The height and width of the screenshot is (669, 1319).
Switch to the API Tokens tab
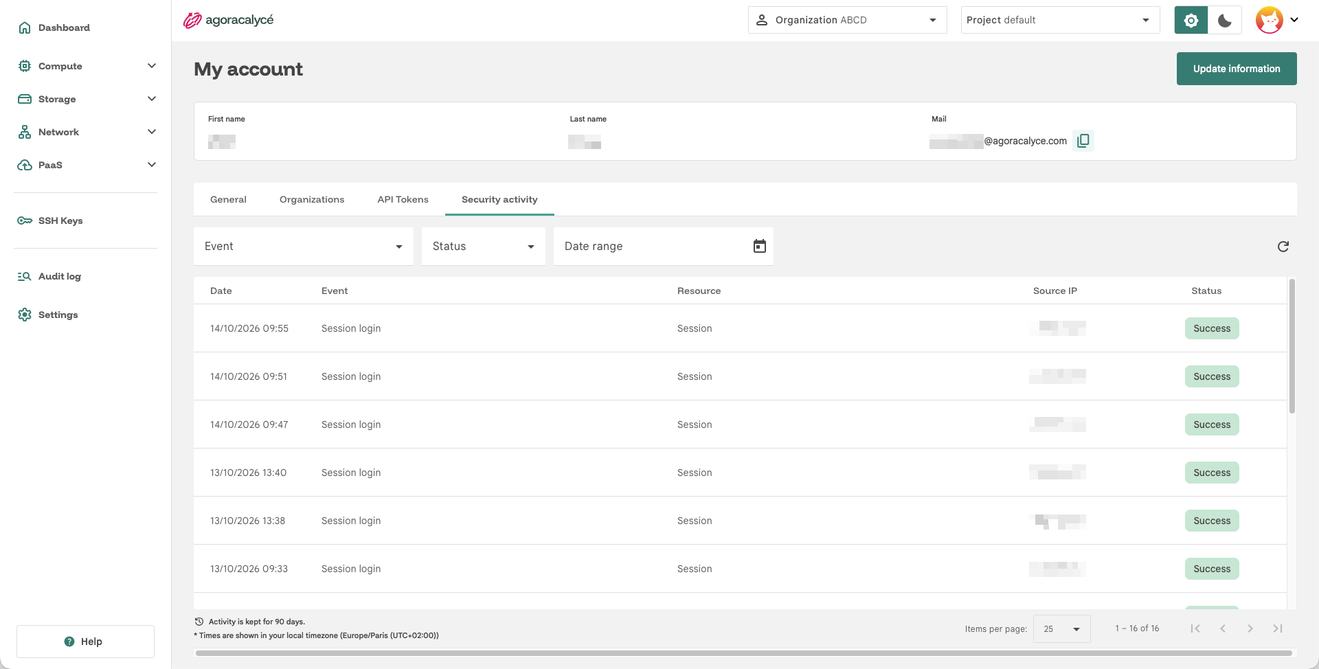[x=403, y=199]
